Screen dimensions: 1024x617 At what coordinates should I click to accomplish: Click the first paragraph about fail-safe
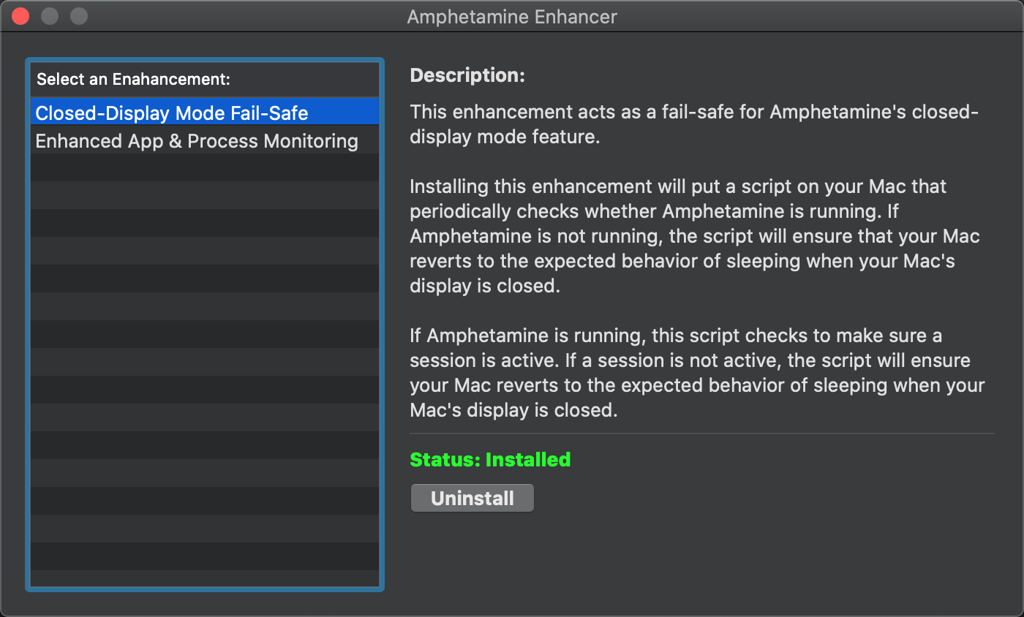(x=693, y=124)
